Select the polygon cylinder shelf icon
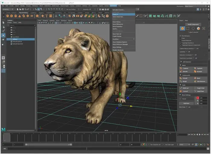Screen dimensions: 211x154 pos(16,16)
